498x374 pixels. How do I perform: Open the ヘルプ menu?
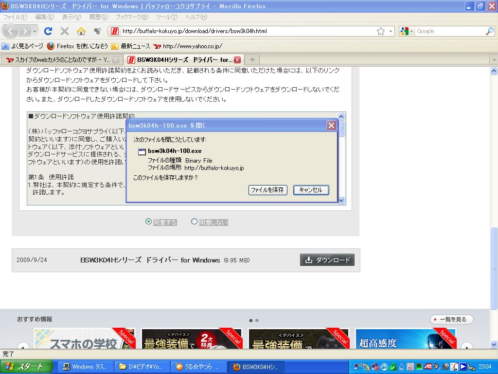tap(196, 17)
